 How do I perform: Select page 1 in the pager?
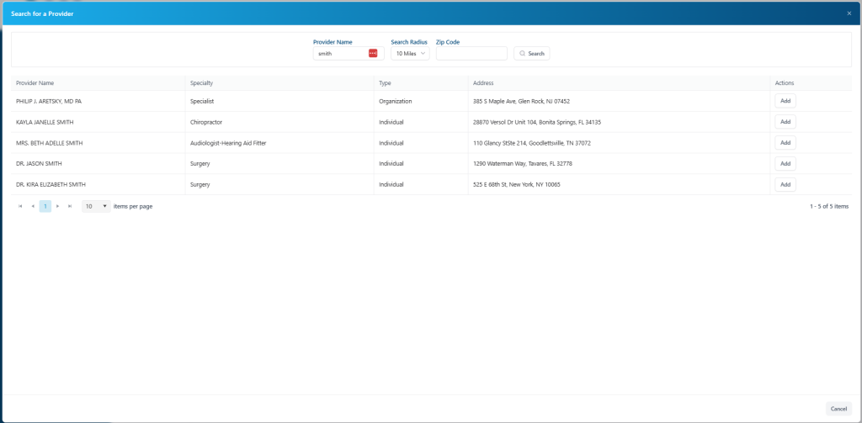coord(45,206)
